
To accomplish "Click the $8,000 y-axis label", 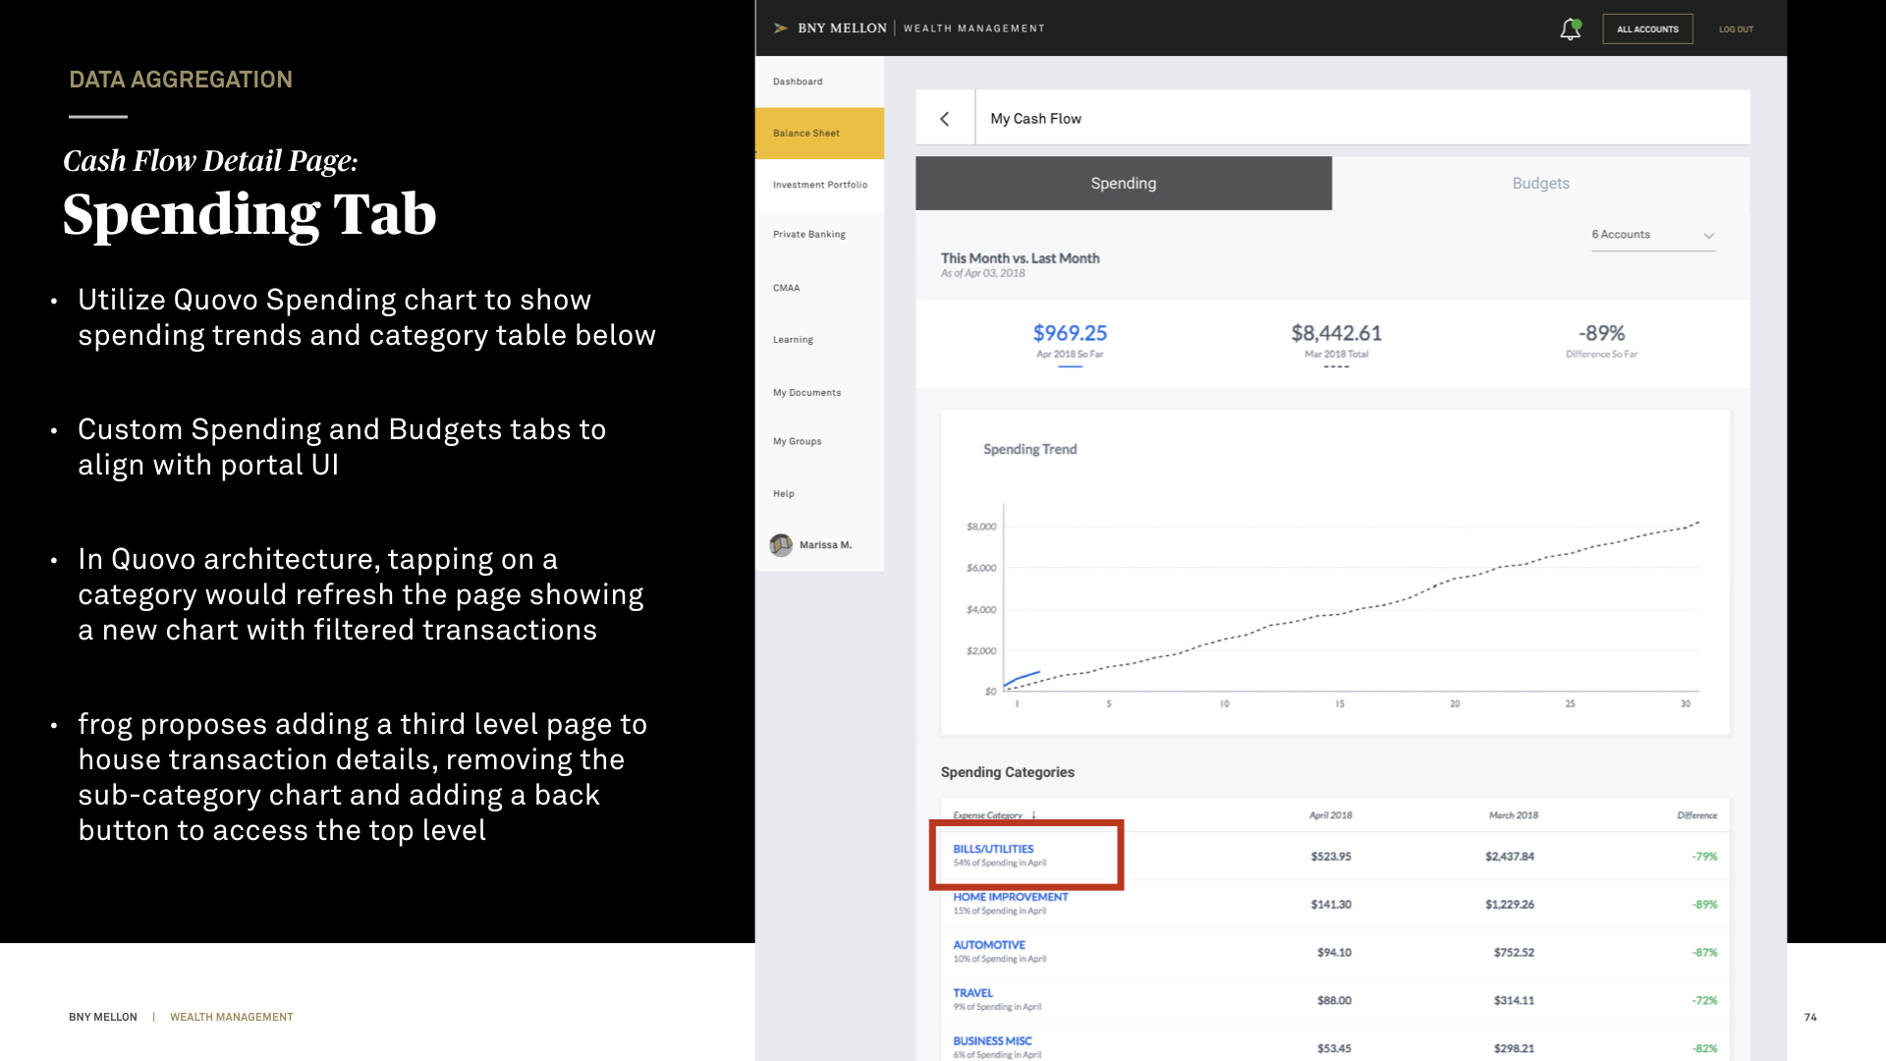I will tap(980, 527).
